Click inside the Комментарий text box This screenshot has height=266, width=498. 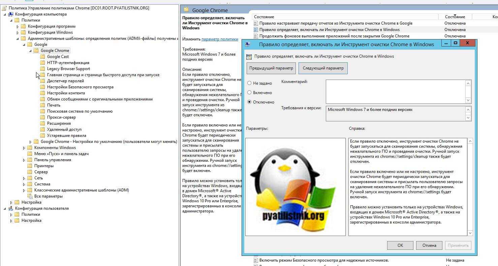click(x=395, y=91)
